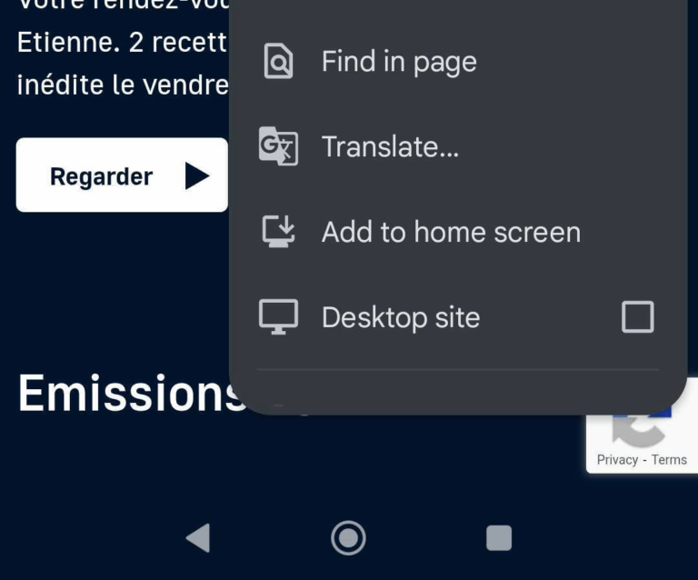The image size is (698, 580).
Task: Select the Desktop site menu label
Action: (401, 317)
